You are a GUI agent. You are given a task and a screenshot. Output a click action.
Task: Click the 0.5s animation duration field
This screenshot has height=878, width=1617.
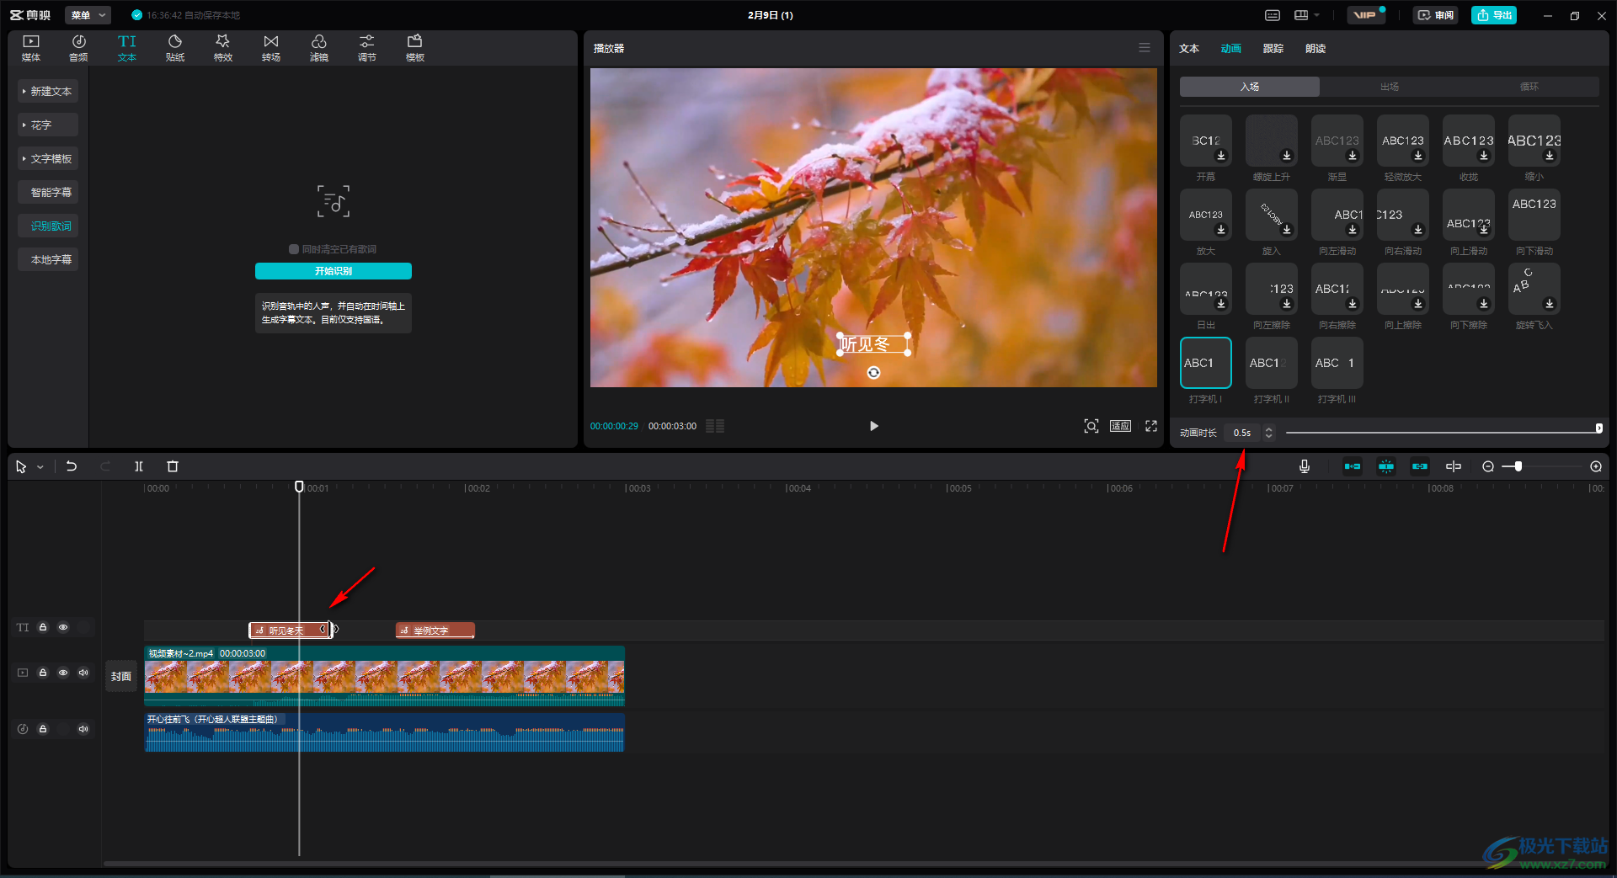point(1242,433)
